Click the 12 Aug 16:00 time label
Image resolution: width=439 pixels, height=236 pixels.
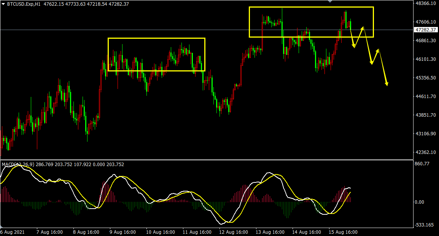[x=233, y=232]
